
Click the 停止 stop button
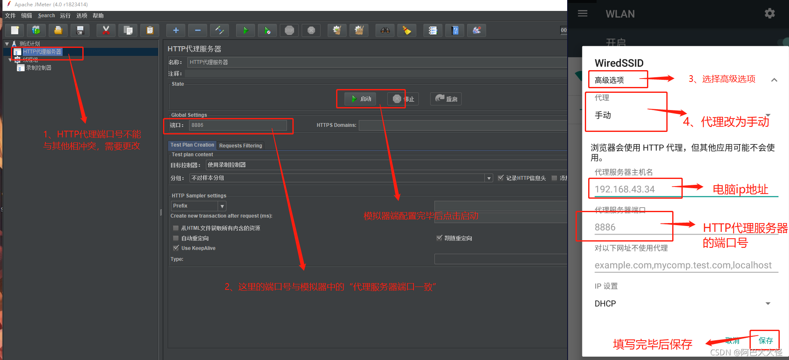[403, 99]
